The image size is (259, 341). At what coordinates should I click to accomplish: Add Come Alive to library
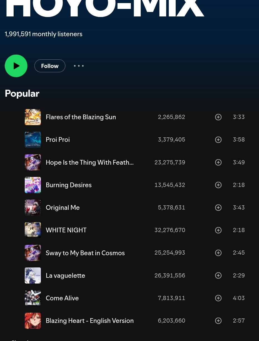pyautogui.click(x=218, y=298)
